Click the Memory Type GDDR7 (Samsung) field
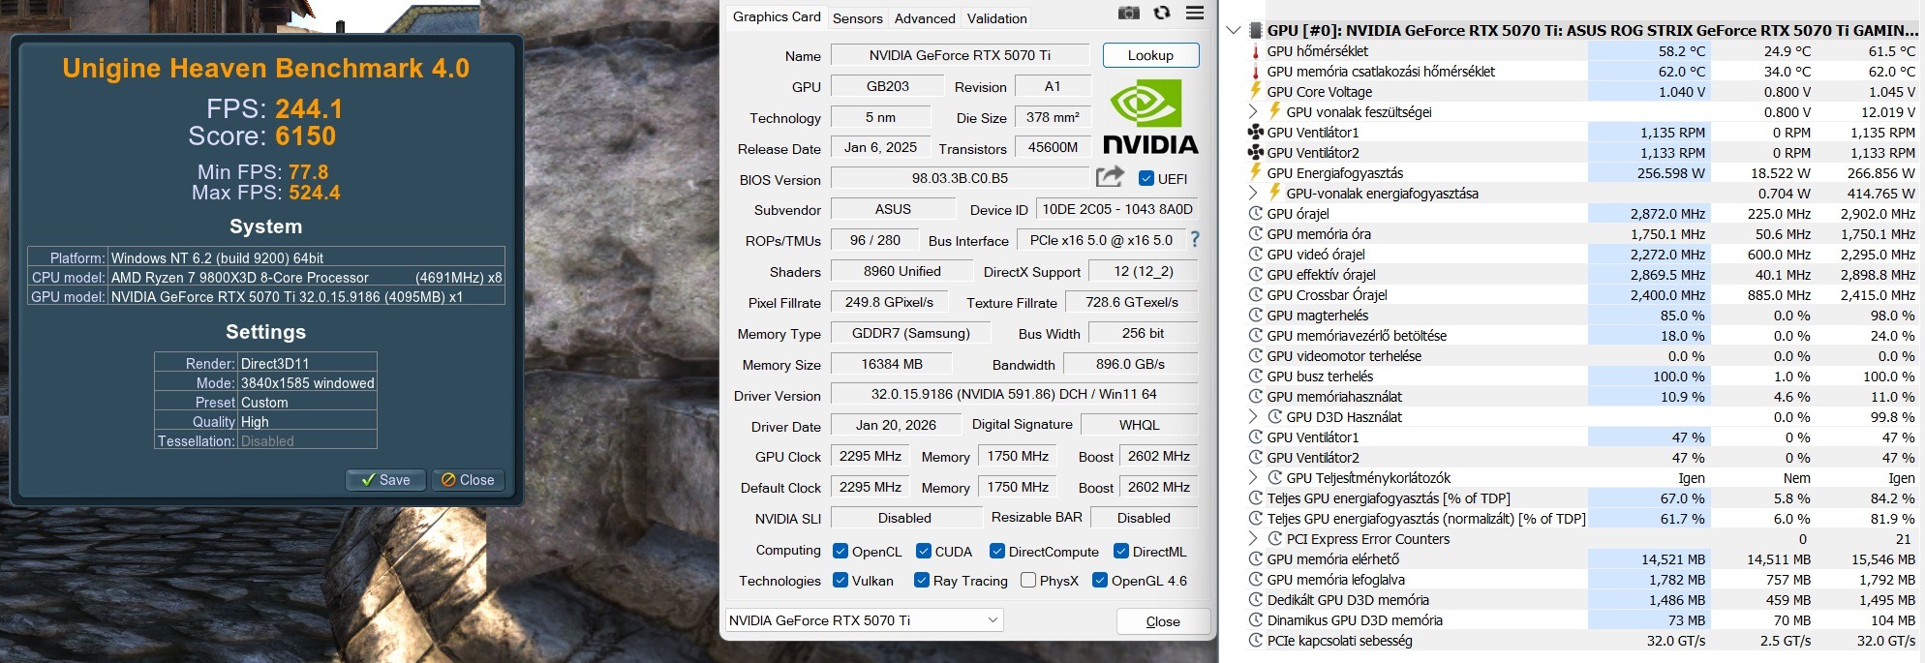The height and width of the screenshot is (663, 1925). [910, 332]
